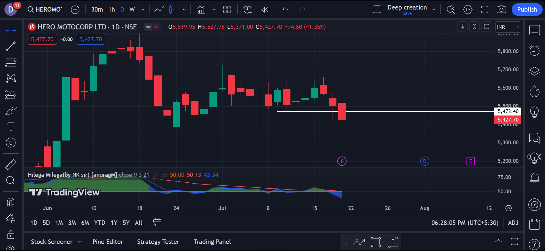Open the Pine Editor tab
Viewport: 545px width, 251px height.
coord(108,242)
